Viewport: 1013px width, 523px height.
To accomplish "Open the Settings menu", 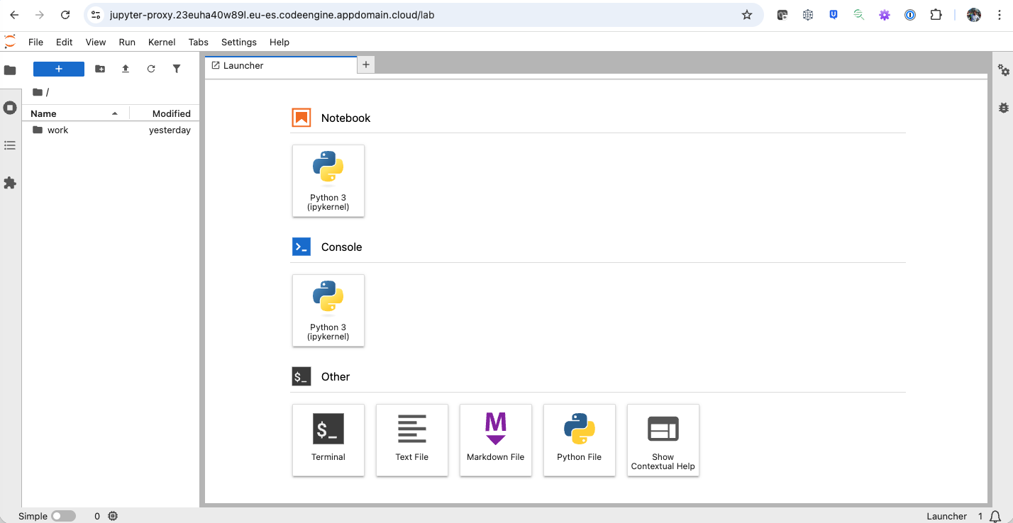I will [x=239, y=42].
